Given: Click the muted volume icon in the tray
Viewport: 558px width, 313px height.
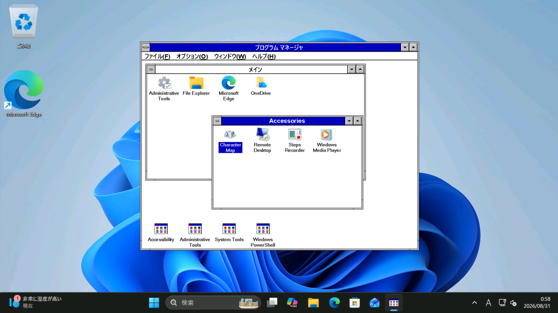Looking at the screenshot, I should click(513, 303).
